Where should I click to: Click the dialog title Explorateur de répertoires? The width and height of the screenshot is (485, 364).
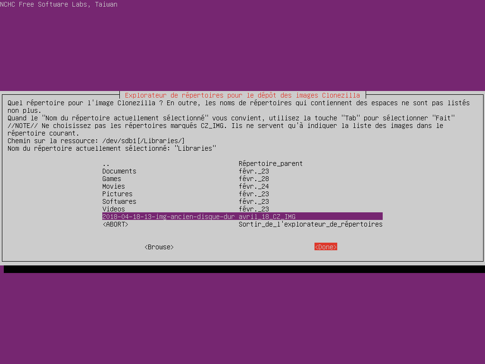click(x=242, y=95)
